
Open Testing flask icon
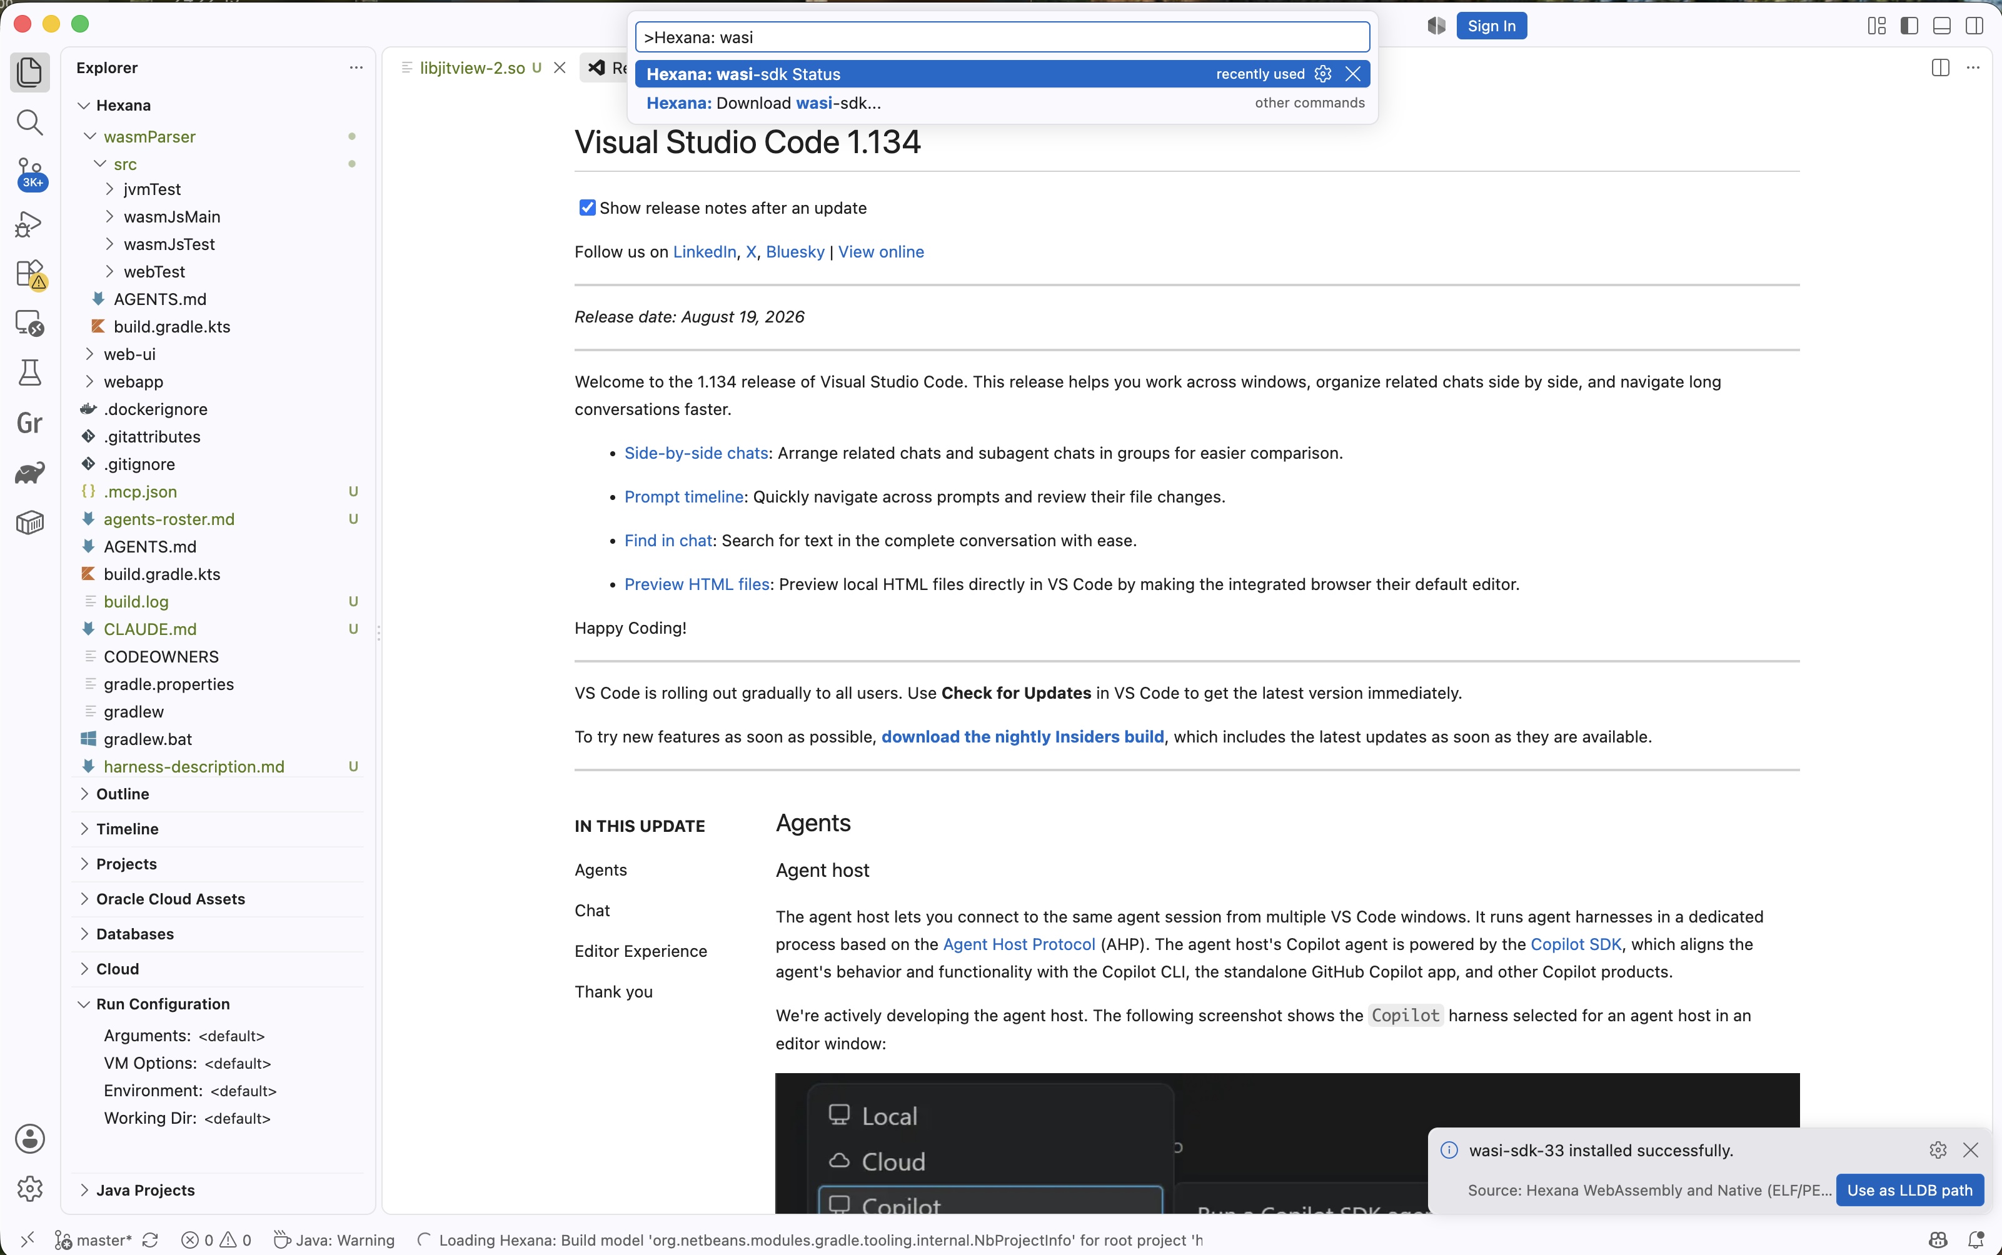(x=30, y=372)
